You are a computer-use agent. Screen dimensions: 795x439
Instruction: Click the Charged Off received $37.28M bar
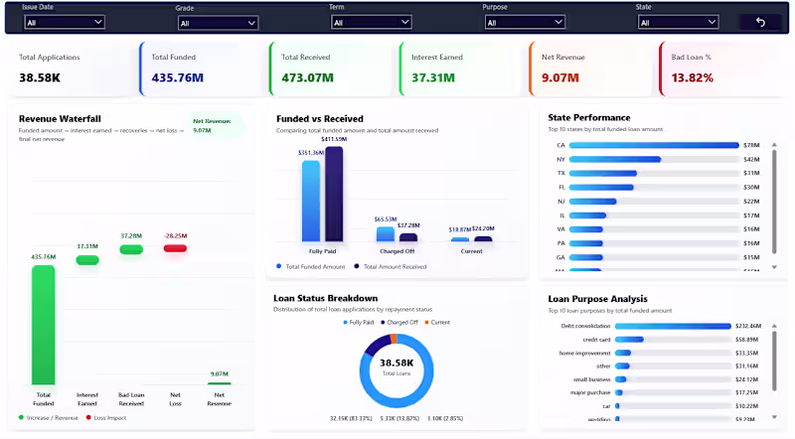[x=408, y=237]
